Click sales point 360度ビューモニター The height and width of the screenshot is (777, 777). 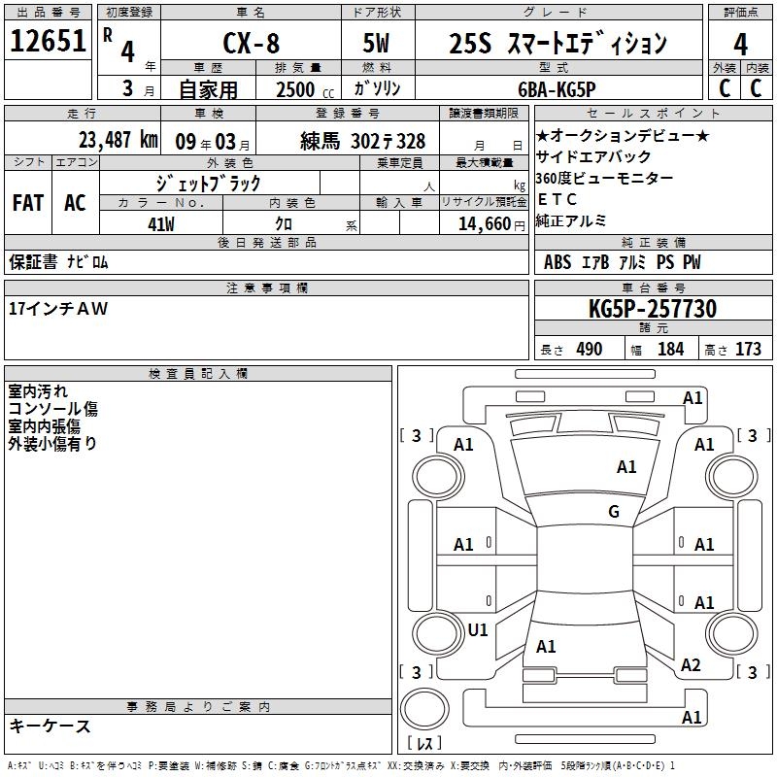[604, 178]
